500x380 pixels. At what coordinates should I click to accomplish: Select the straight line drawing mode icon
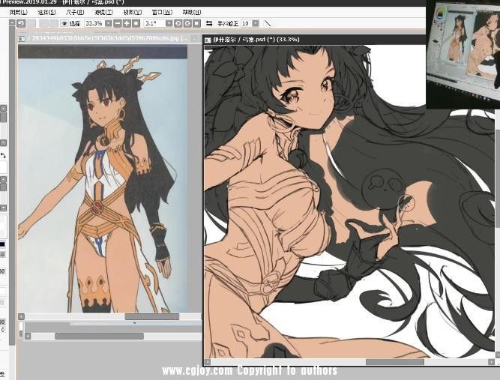[268, 23]
